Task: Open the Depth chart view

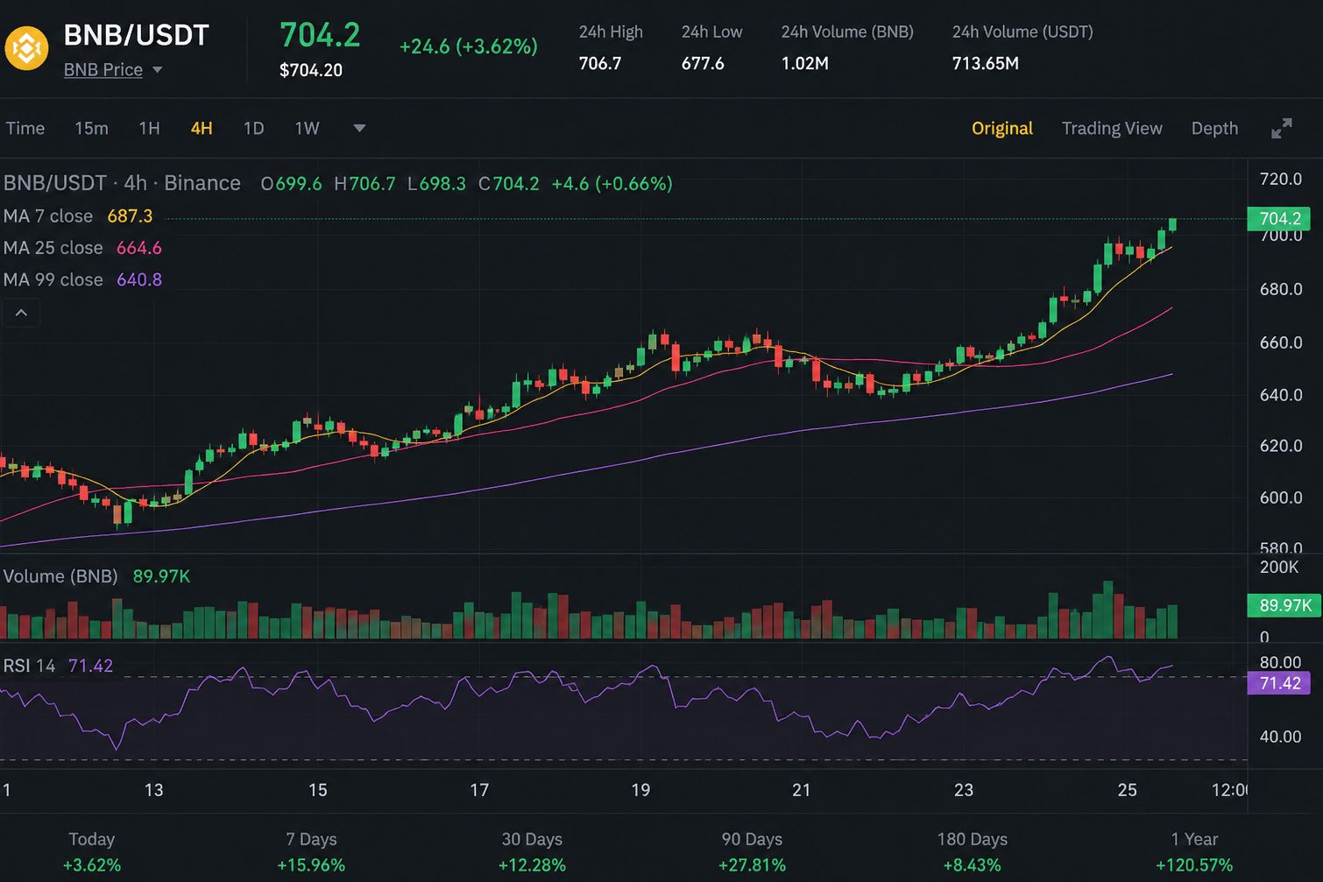Action: point(1214,129)
